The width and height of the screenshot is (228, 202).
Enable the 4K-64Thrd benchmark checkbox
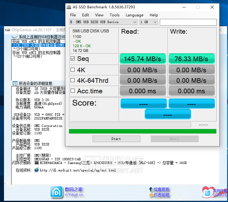tap(72, 80)
